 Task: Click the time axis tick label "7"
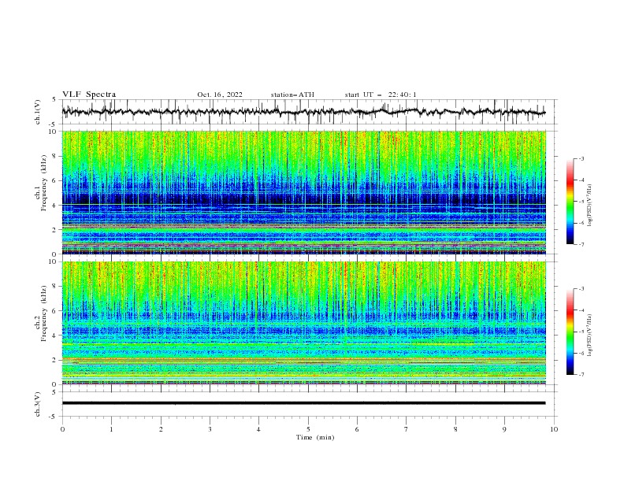[407, 429]
